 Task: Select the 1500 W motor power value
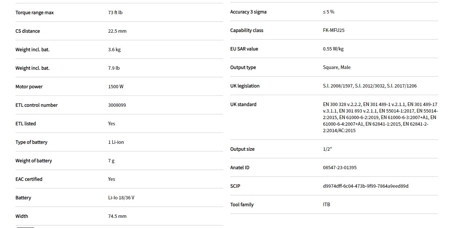[x=116, y=87]
